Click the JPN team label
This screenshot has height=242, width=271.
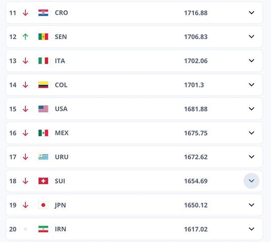pos(61,205)
